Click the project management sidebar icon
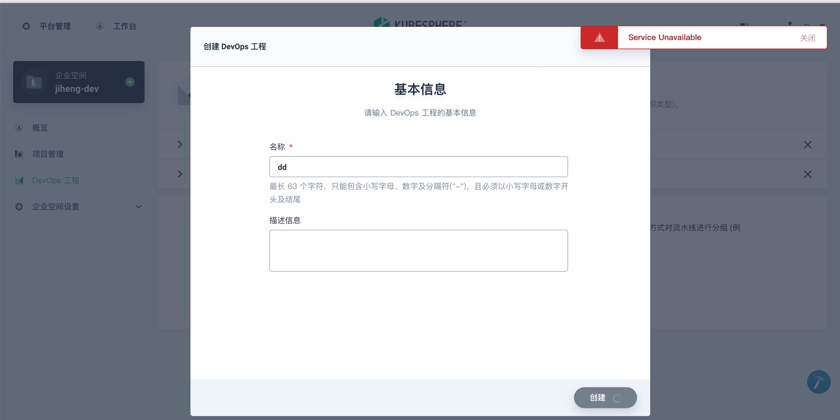Screen dimensions: 840x420 click(19, 154)
